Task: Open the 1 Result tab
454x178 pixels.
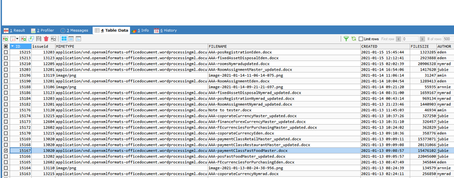Action: tap(14, 30)
